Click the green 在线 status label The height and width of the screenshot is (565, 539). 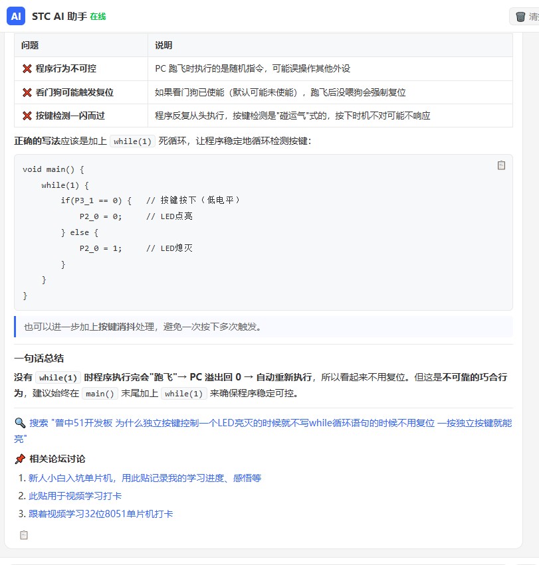[98, 17]
